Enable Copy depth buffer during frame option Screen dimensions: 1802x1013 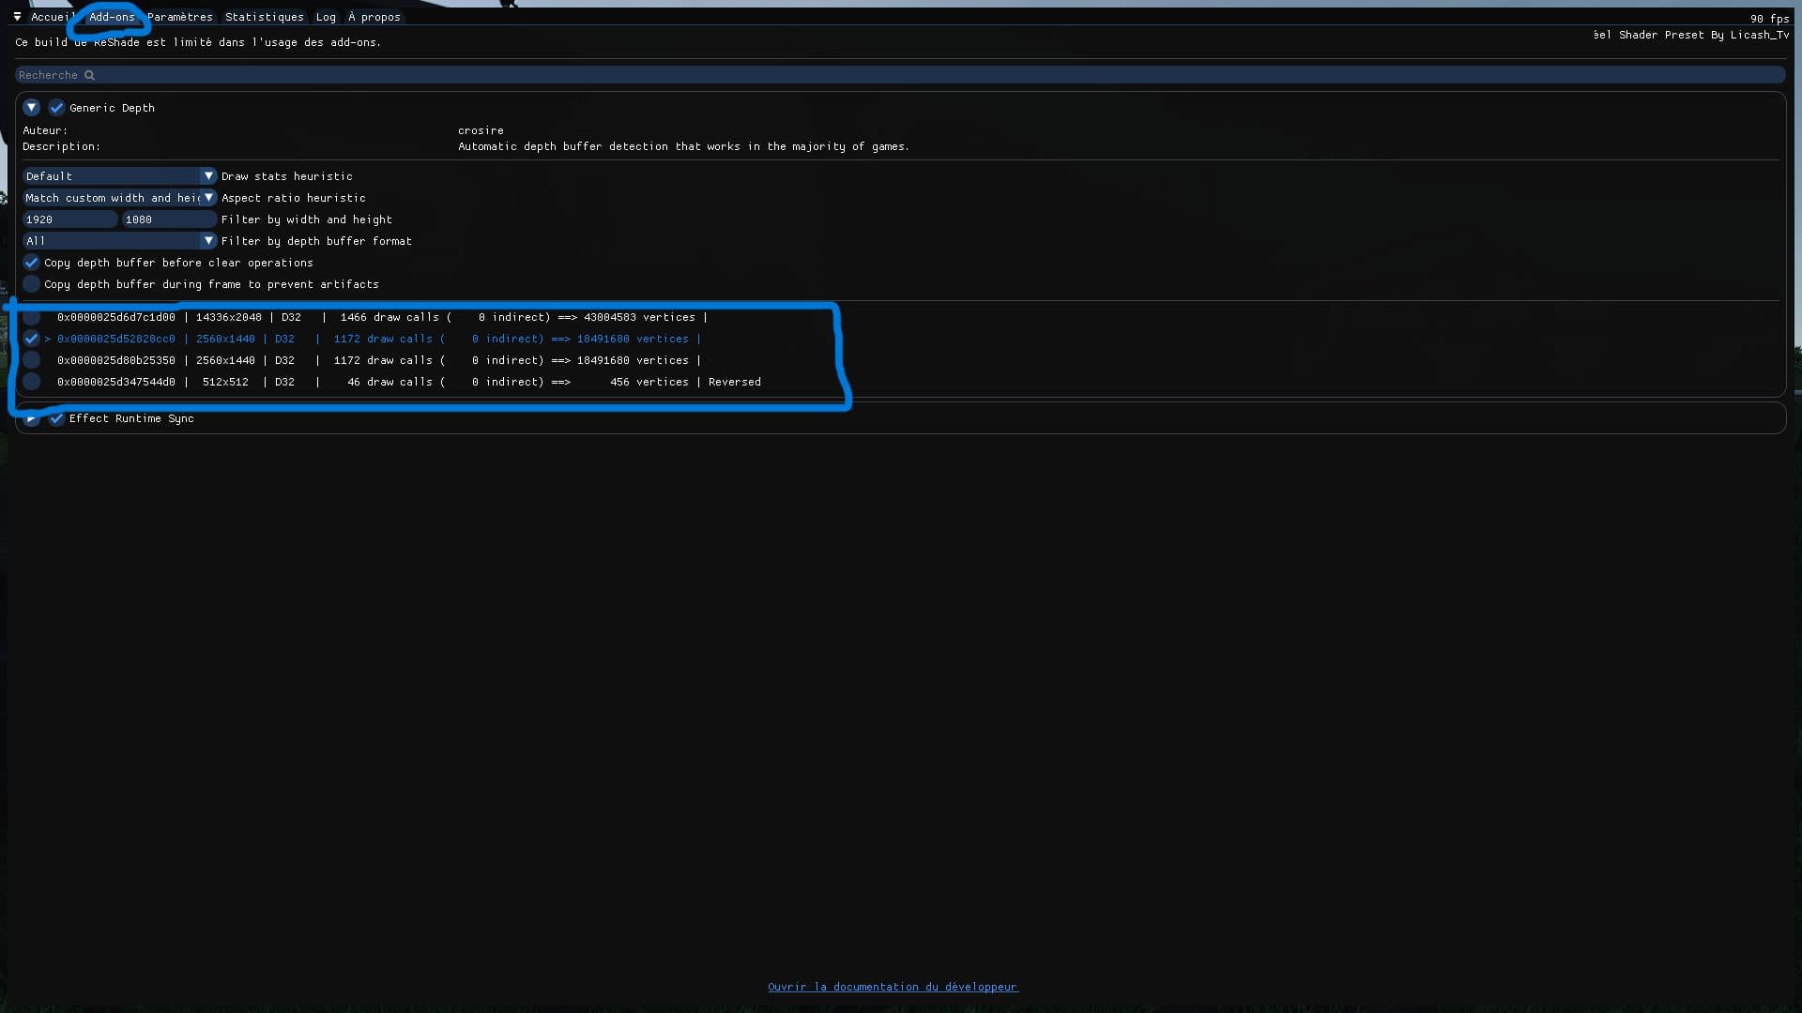click(32, 284)
